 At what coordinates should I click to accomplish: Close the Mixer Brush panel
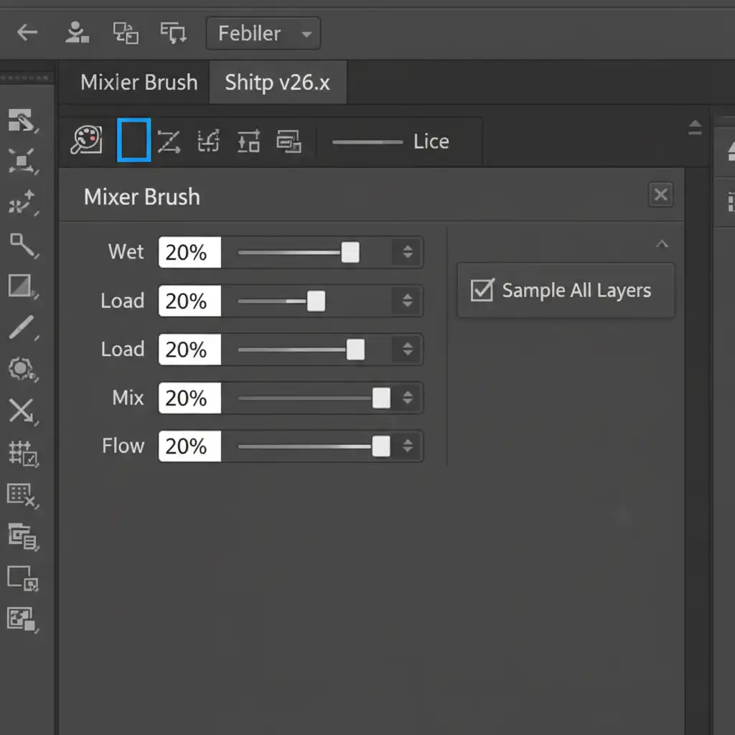pos(660,195)
